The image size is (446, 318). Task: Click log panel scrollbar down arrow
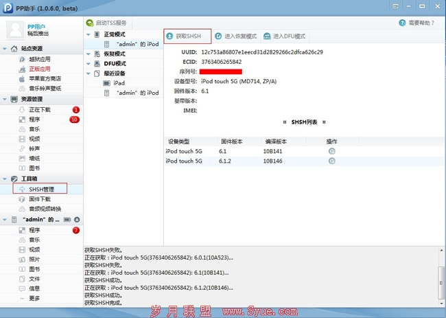441,304
